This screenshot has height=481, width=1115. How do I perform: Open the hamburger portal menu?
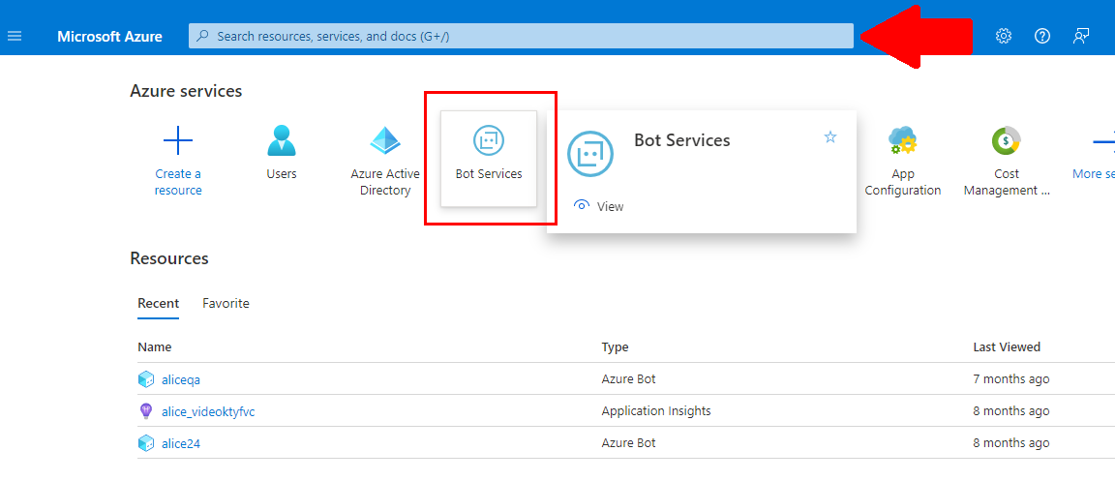pyautogui.click(x=15, y=36)
